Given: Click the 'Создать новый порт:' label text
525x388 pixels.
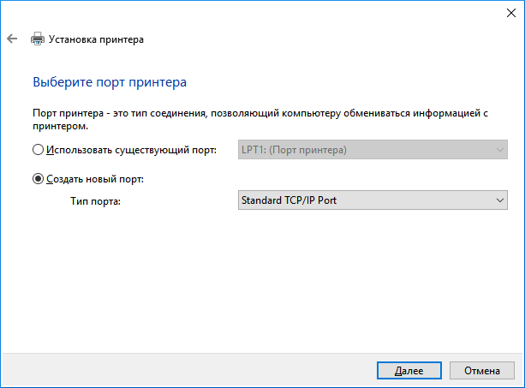Looking at the screenshot, I should tap(94, 179).
